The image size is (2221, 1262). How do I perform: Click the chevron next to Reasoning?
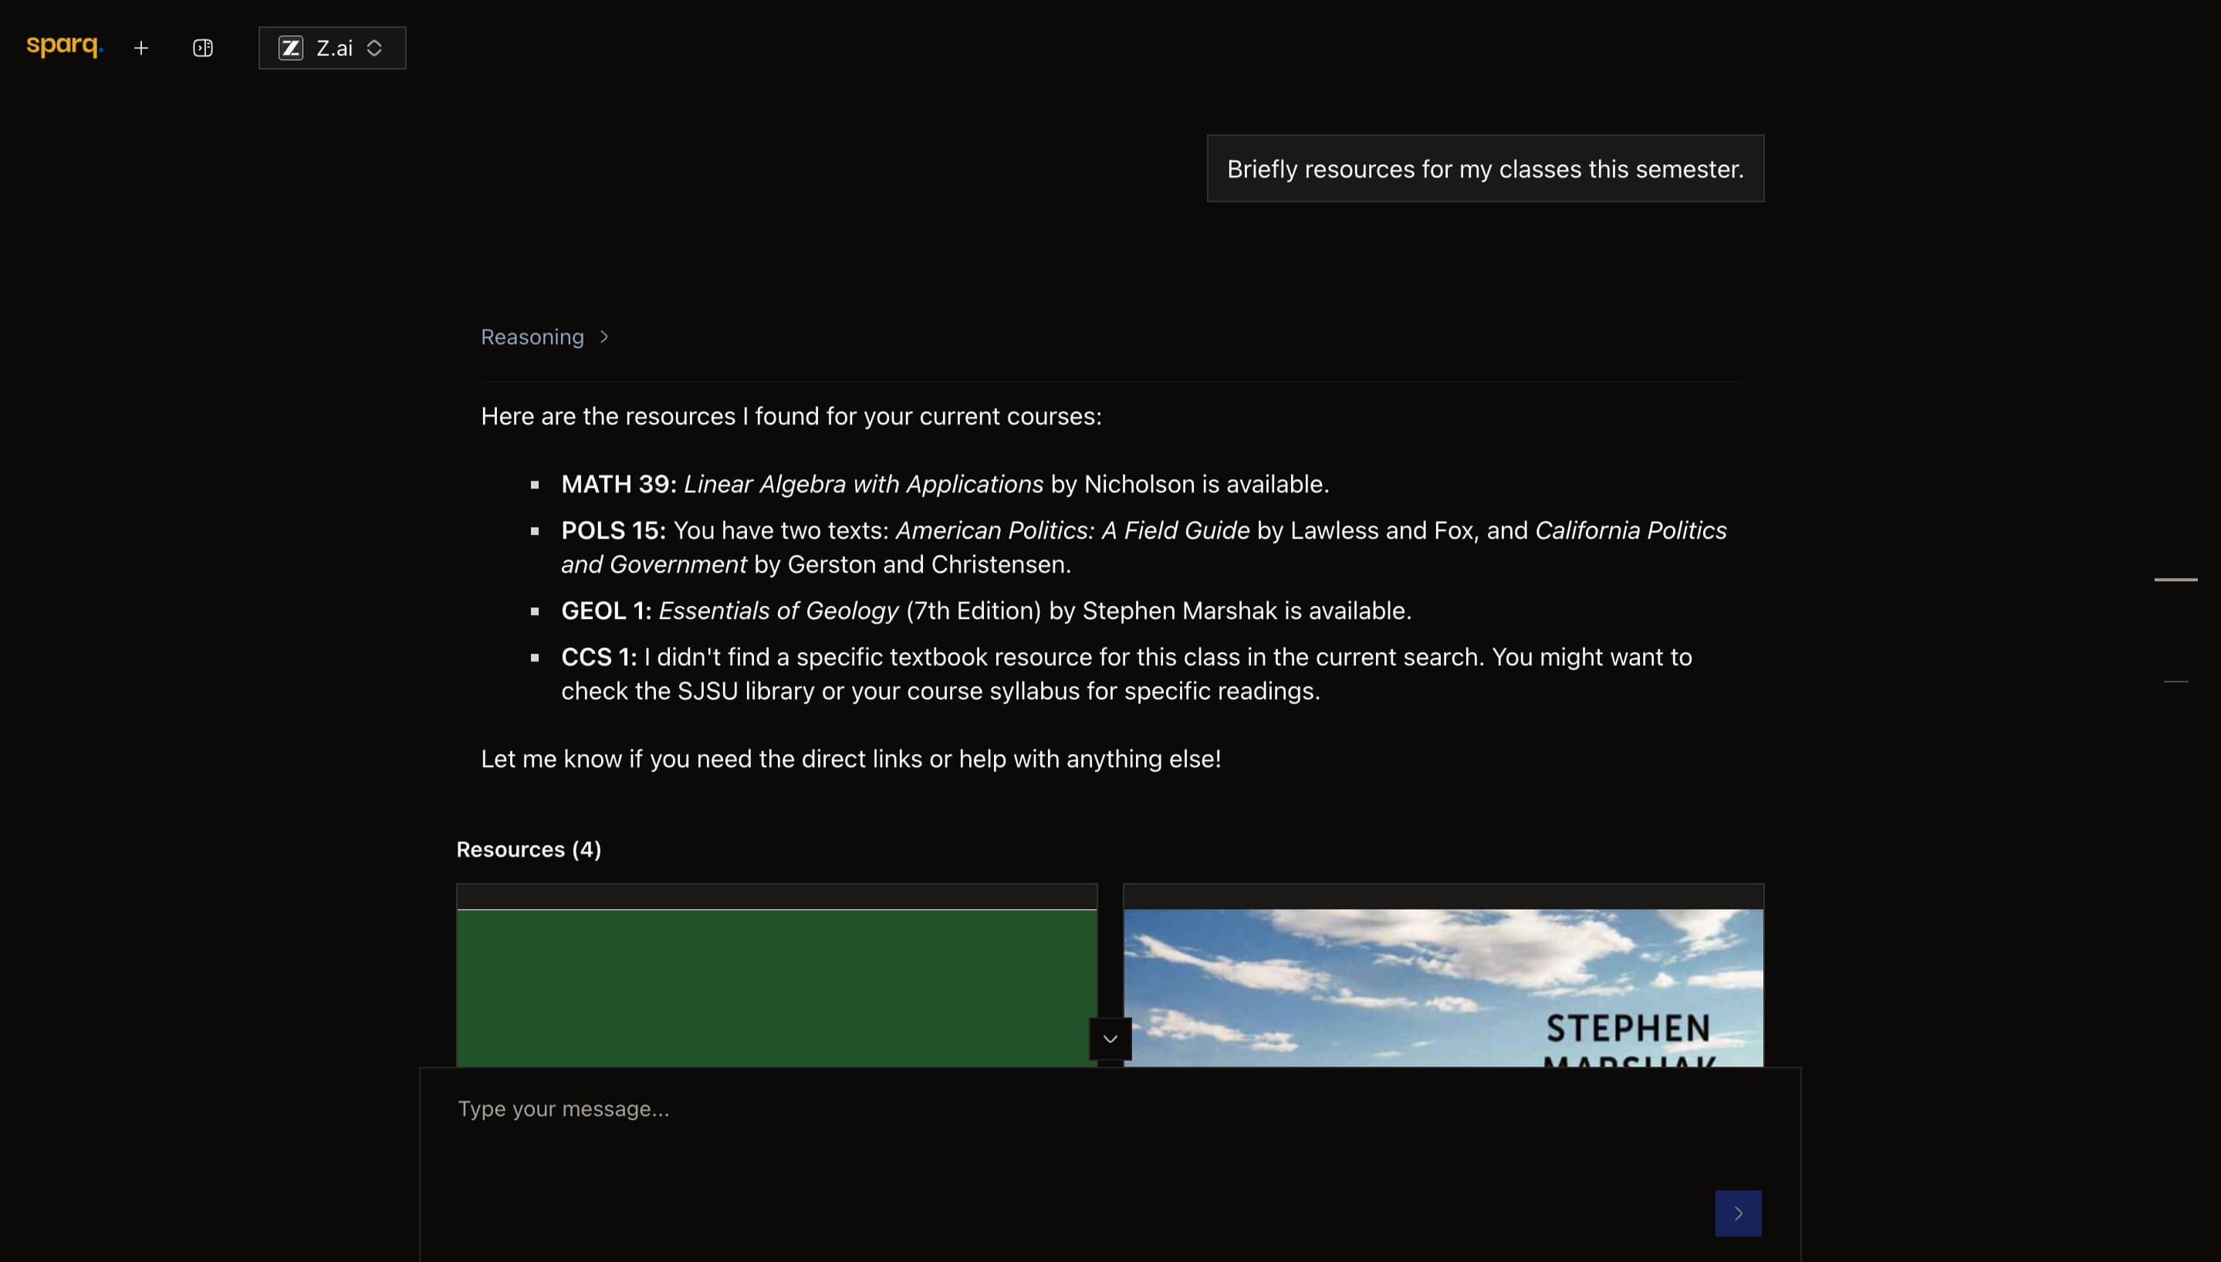pyautogui.click(x=603, y=337)
